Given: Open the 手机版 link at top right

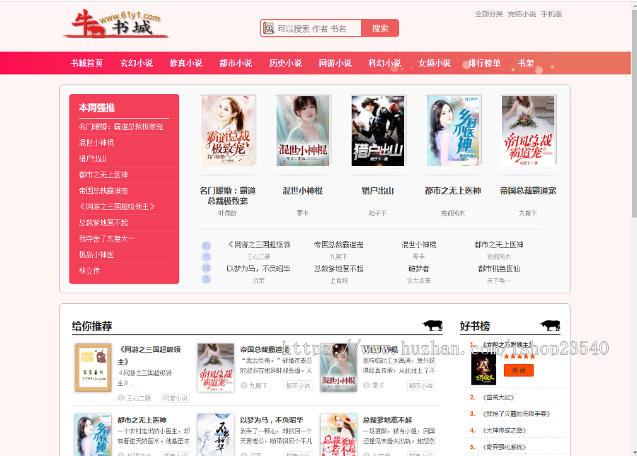Looking at the screenshot, I should 553,13.
